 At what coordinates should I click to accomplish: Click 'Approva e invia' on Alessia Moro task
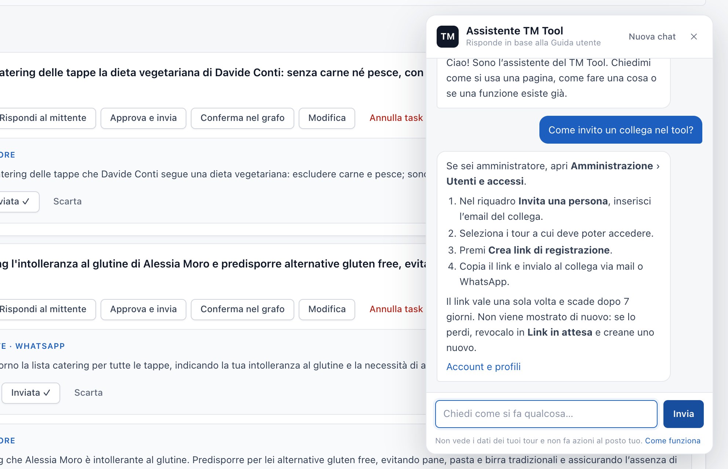click(143, 309)
